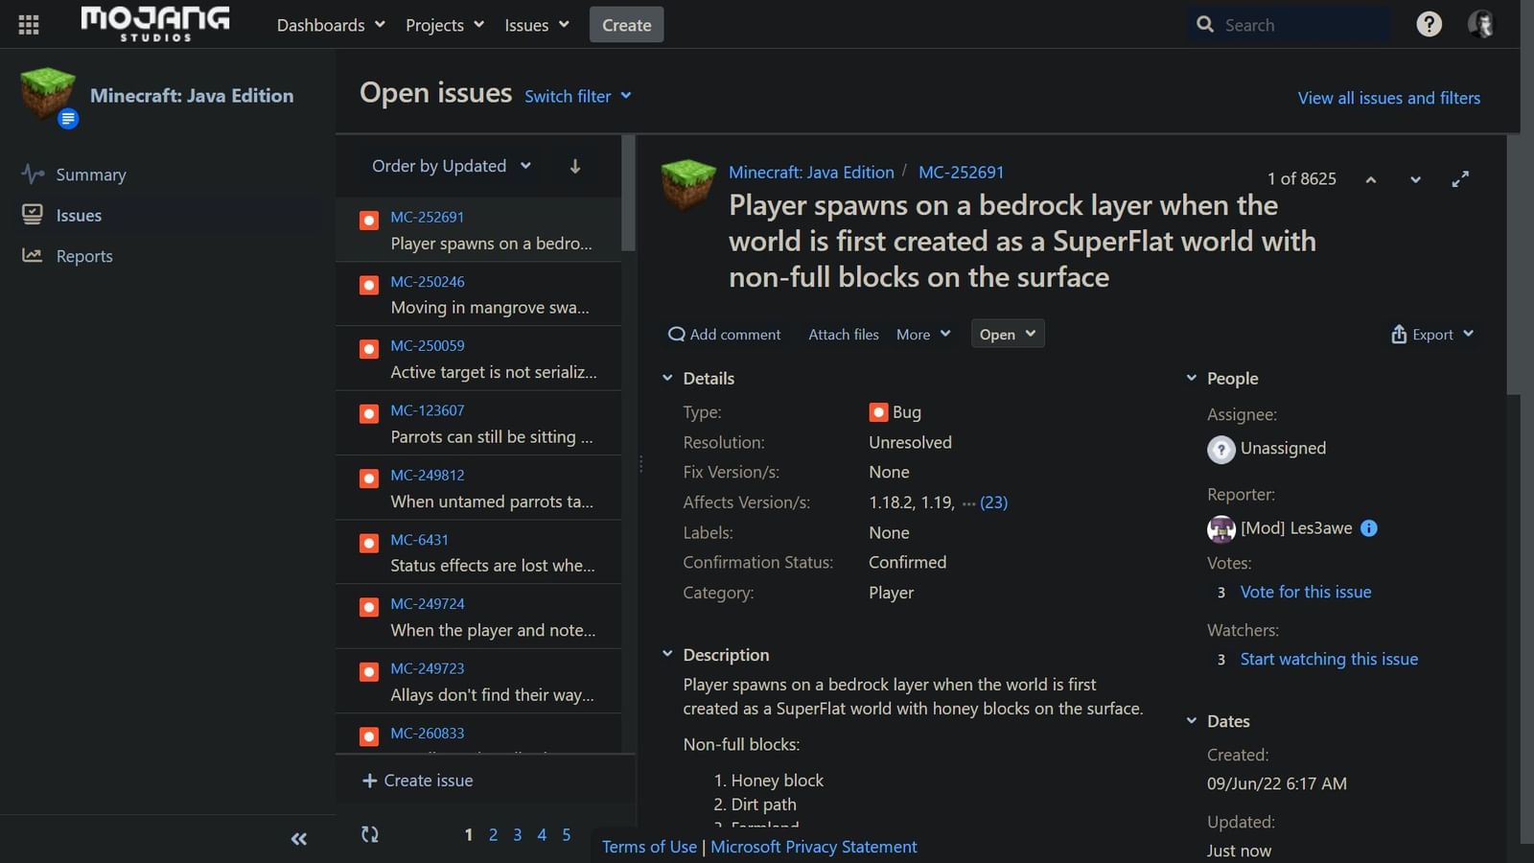This screenshot has width=1534, height=863.
Task: Refresh the issue list
Action: click(x=369, y=834)
